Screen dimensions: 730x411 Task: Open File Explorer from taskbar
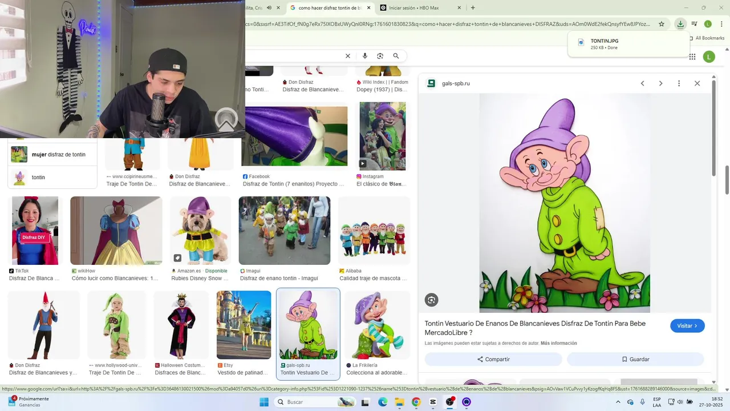click(x=399, y=402)
